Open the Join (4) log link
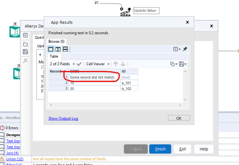This screenshot has height=165, width=239. click(12, 153)
